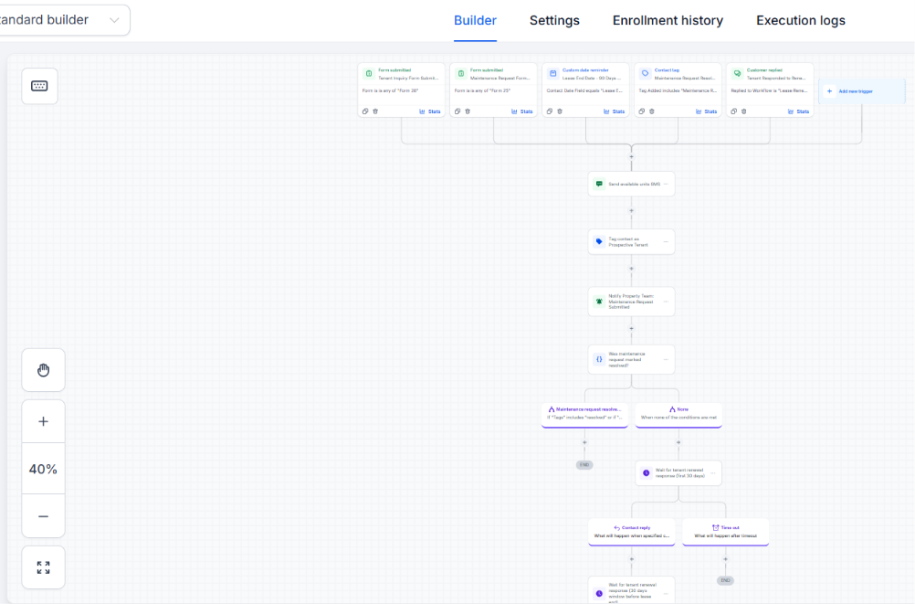The image size is (915, 604).
Task: View Stats for Maintenance Request Form trigger
Action: click(522, 111)
